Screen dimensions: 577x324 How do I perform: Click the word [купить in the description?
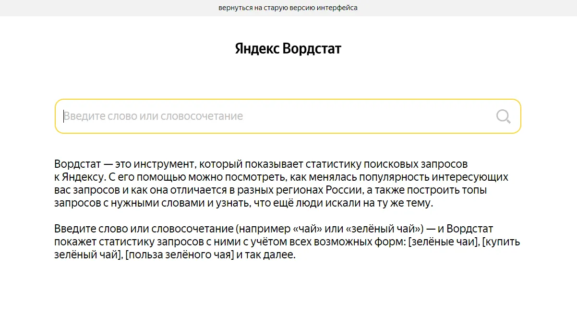[x=501, y=242]
